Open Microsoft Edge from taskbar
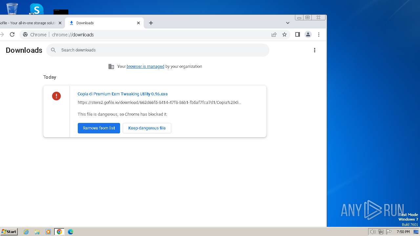Viewport: 420px width, 236px height. click(x=71, y=232)
